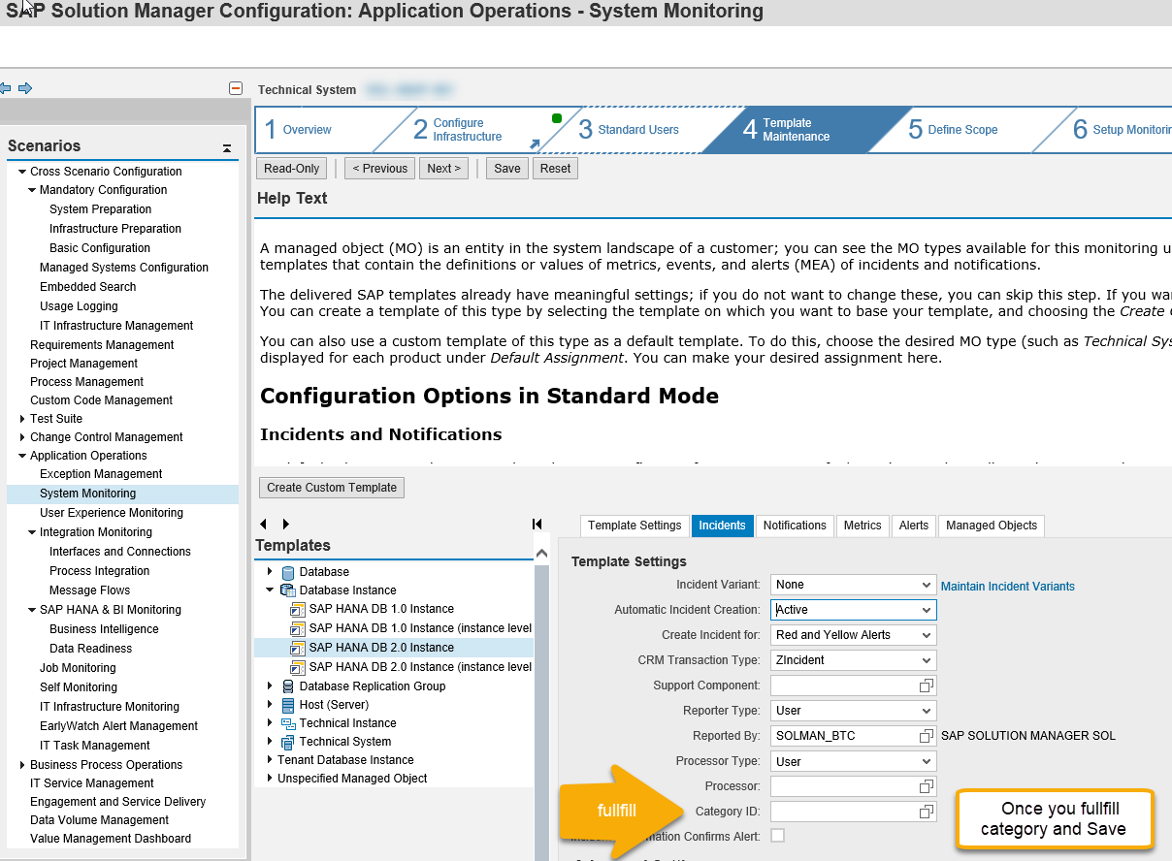Open the CRM Transaction Type dropdown

click(928, 660)
